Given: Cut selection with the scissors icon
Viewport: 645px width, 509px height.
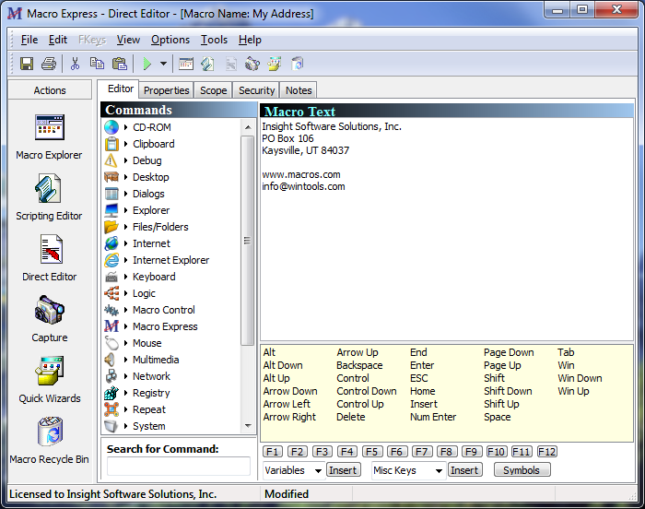Looking at the screenshot, I should point(75,64).
